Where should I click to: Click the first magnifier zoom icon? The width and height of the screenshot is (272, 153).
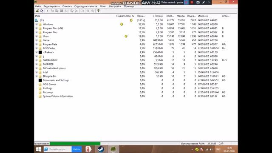tap(88, 11)
